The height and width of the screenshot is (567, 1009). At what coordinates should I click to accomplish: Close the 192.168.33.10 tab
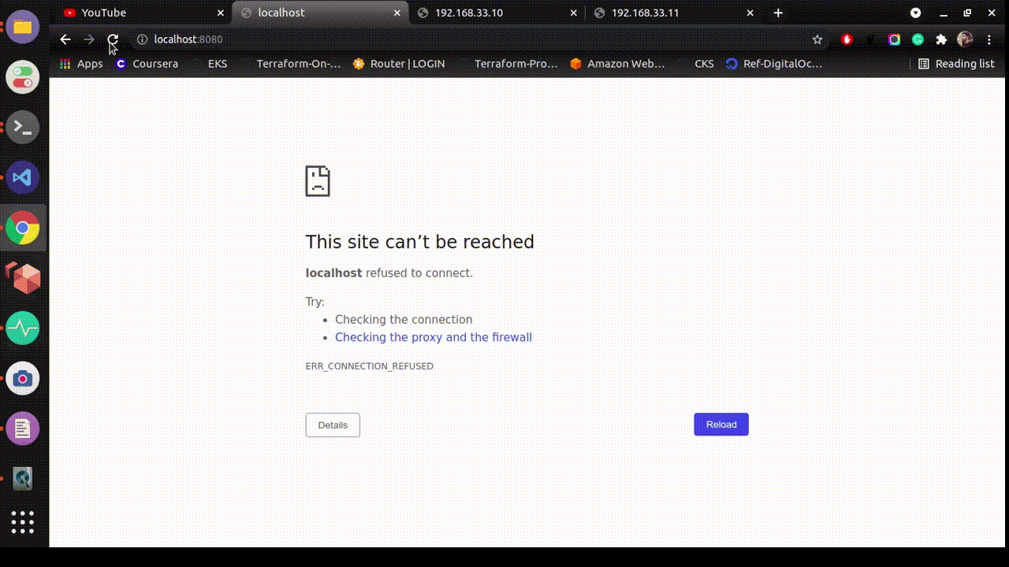[x=574, y=13]
